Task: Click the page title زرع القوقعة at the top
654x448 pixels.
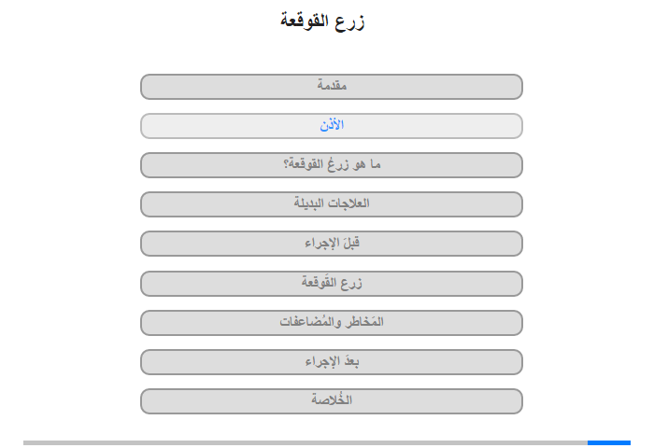Action: tap(322, 21)
